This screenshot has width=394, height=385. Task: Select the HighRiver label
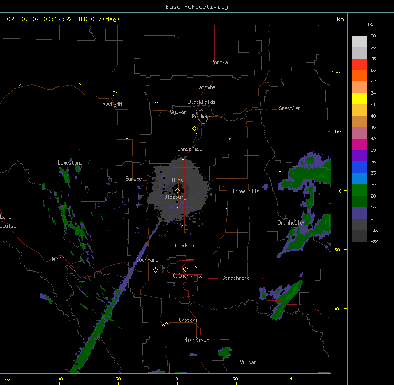click(197, 340)
